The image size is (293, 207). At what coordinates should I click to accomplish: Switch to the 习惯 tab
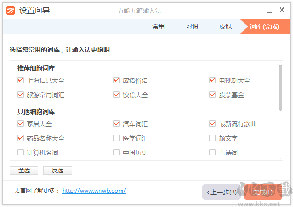coord(192,26)
